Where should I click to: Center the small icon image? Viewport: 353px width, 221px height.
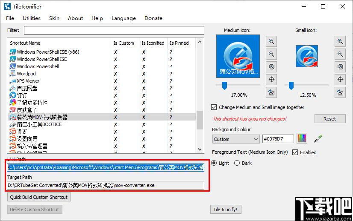[x=340, y=80]
